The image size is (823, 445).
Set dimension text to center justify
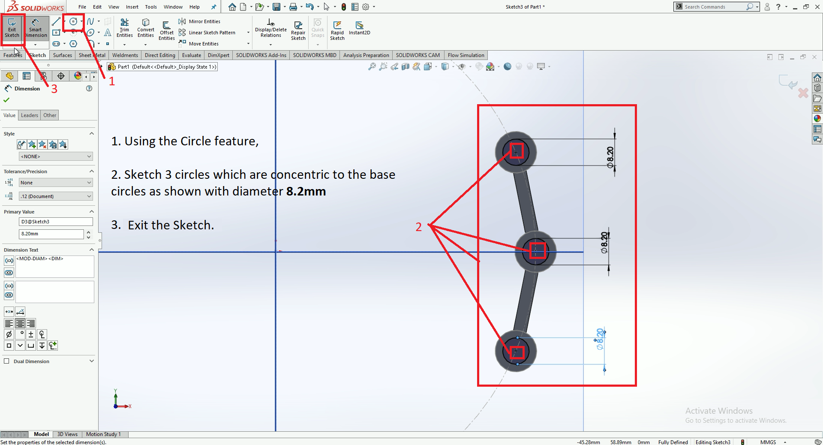[x=20, y=323]
